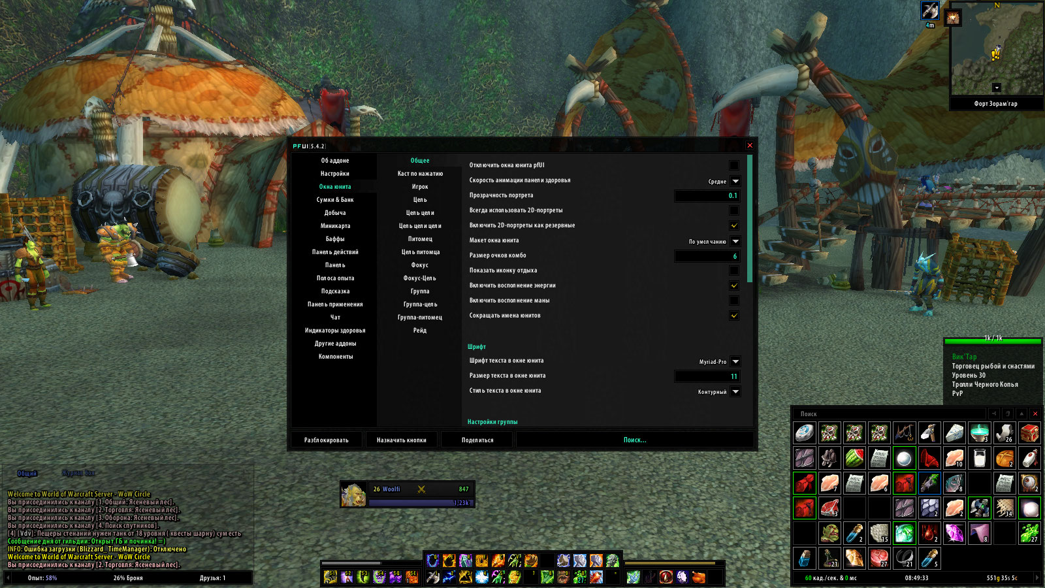Click the settings panel vertical scrollbar
This screenshot has width=1045, height=588.
tap(750, 219)
